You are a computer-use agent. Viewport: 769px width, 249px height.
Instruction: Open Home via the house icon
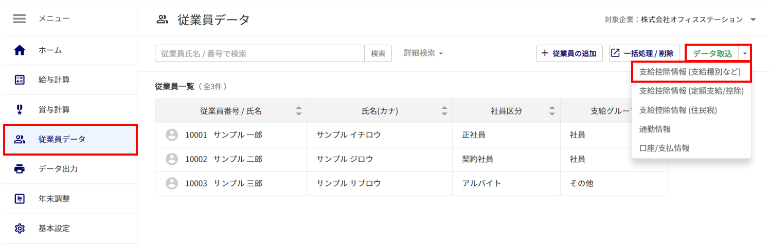pos(20,50)
